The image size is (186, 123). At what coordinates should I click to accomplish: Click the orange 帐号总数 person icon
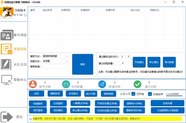33,84
